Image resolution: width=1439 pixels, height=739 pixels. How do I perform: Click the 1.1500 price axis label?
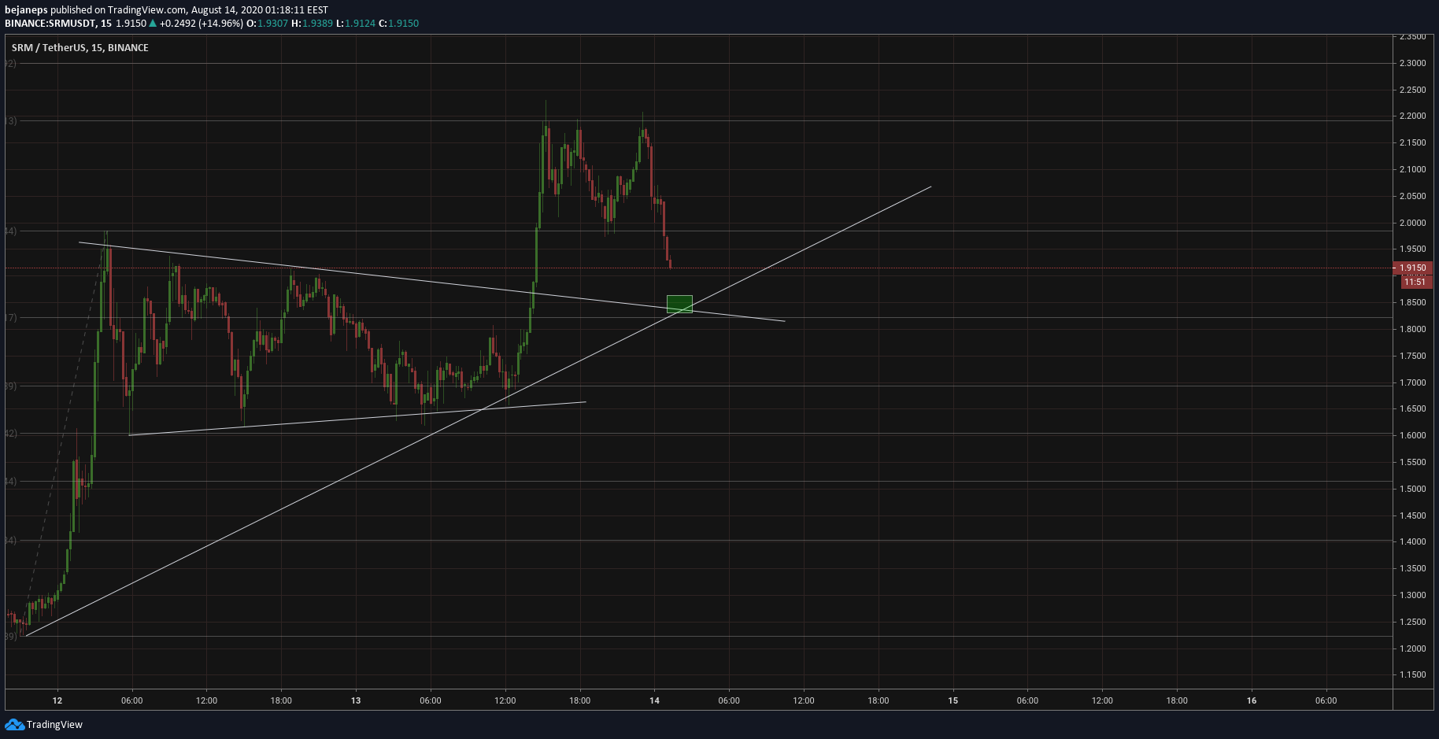[x=1412, y=675]
